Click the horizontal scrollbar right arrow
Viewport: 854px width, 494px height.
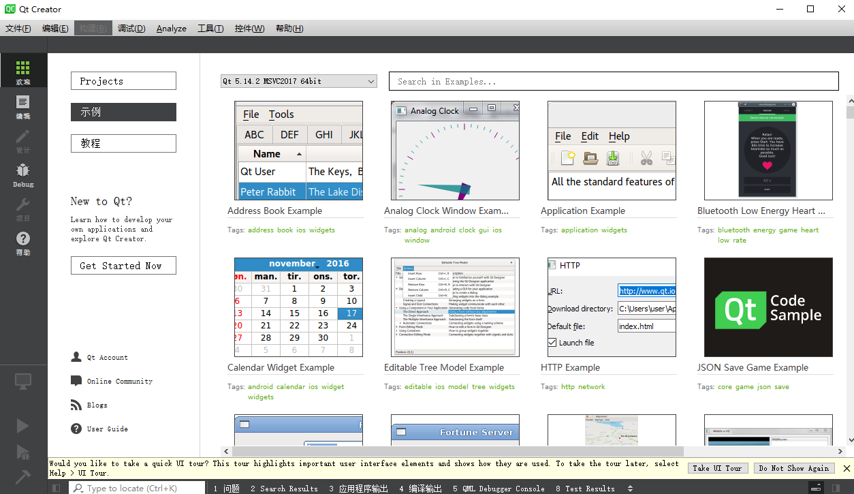coord(840,451)
